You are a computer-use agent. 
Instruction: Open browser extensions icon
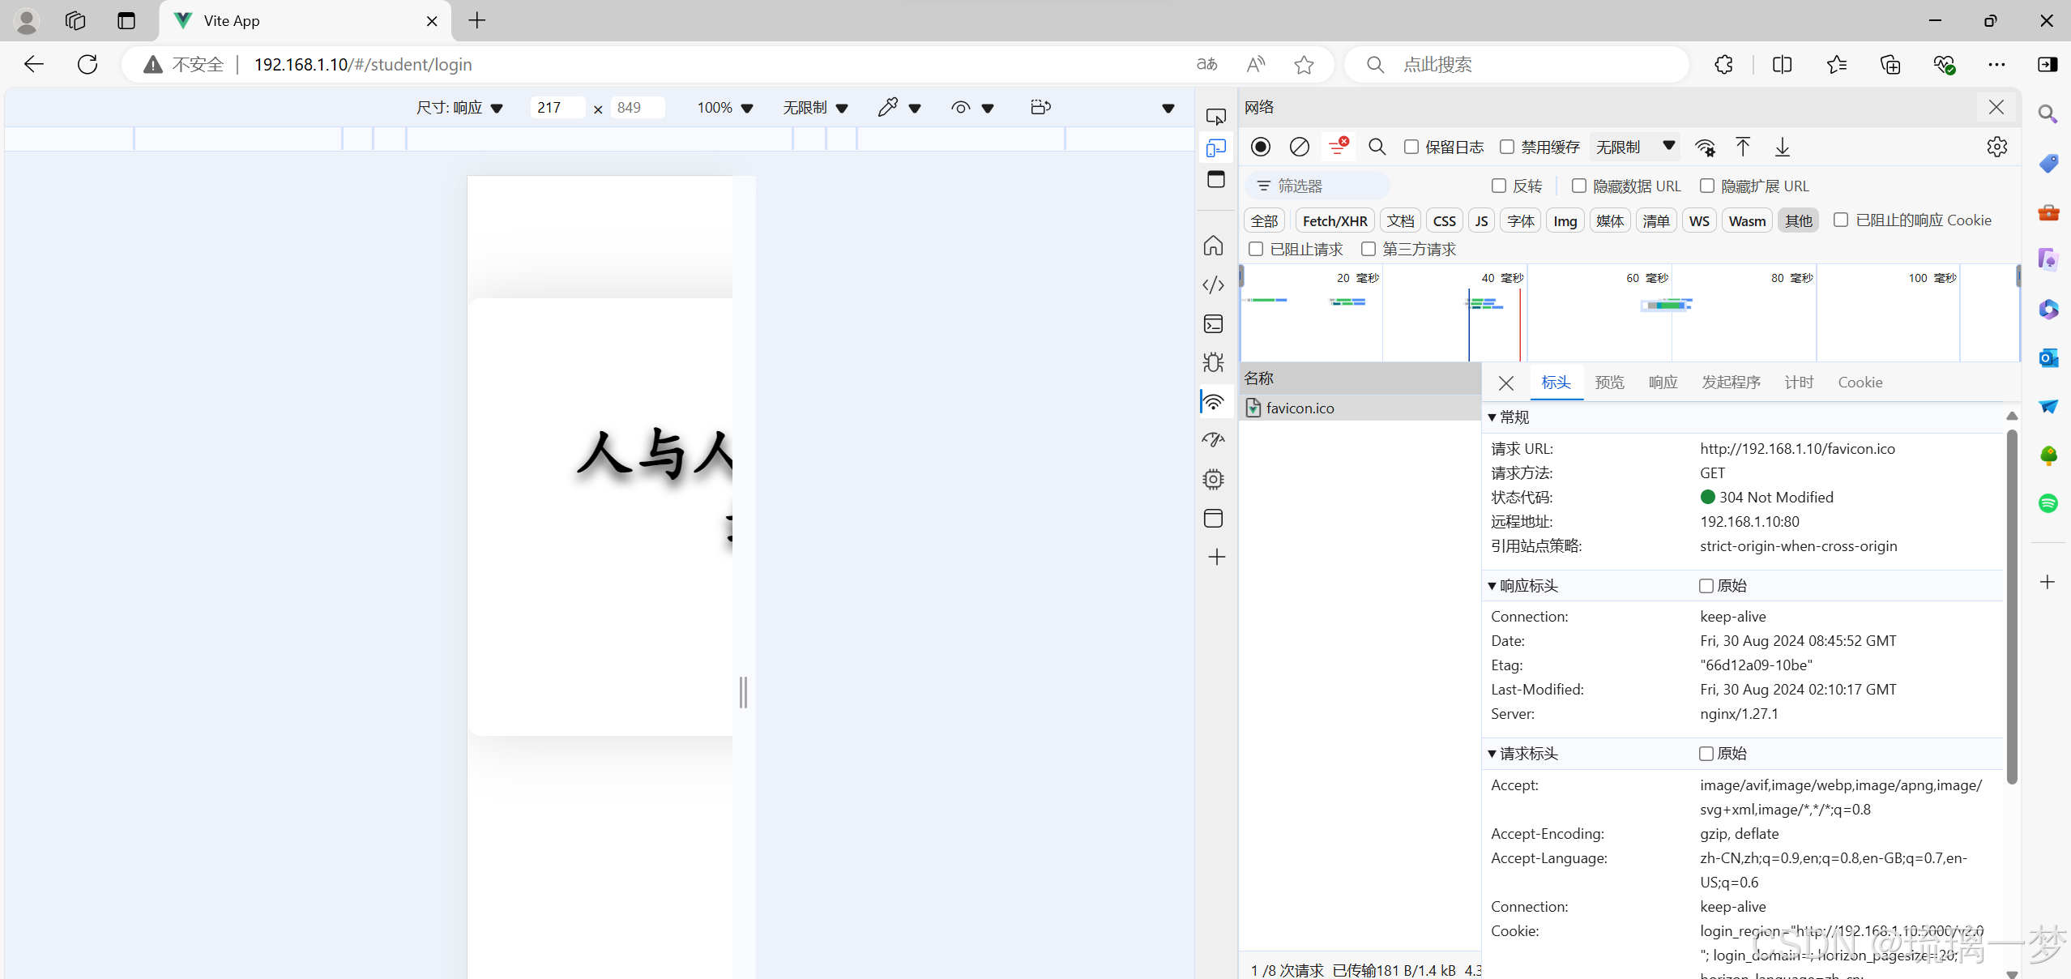coord(1723,64)
